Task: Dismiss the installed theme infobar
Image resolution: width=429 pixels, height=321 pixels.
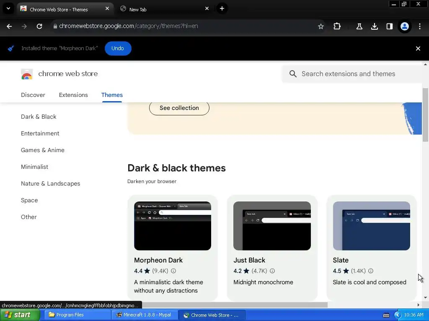Action: coord(418,48)
